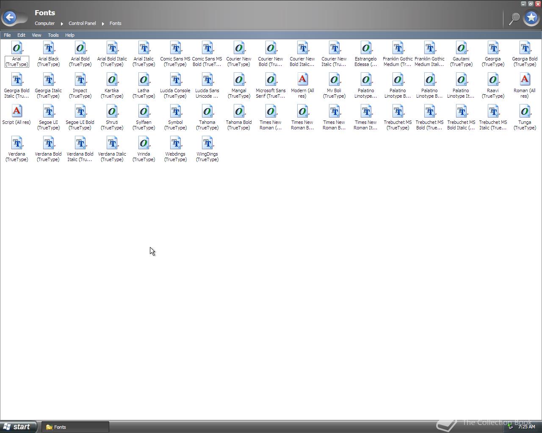Viewport: 542px width, 433px height.
Task: Select the Shruti font icon
Action: [x=112, y=111]
